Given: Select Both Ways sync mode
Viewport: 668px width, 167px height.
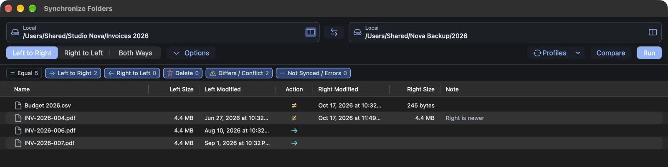Looking at the screenshot, I should coord(135,53).
